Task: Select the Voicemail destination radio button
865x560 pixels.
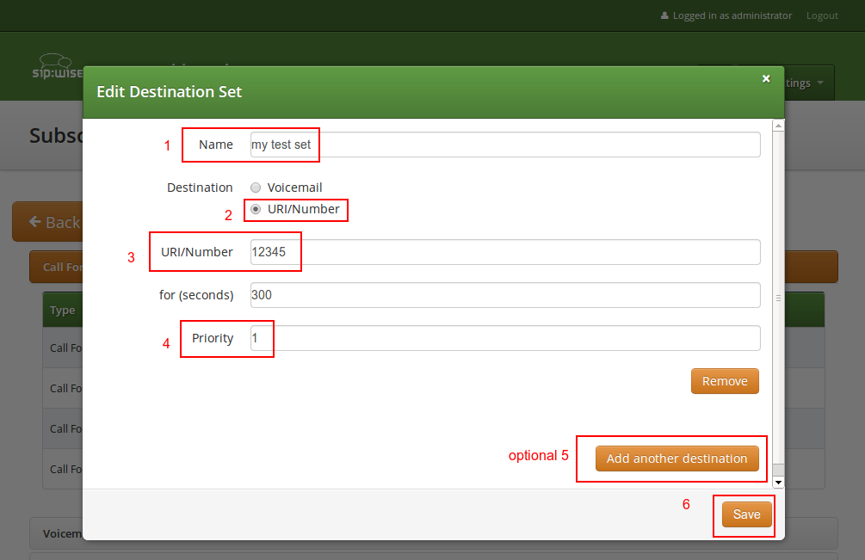Action: click(256, 188)
